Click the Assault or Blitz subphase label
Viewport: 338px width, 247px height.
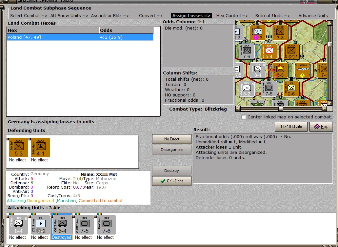pos(110,15)
